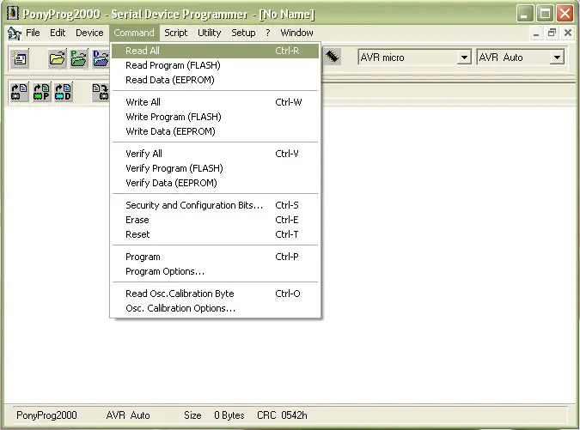Choose Write Data (EEPROM)
The height and width of the screenshot is (430, 580).
pyautogui.click(x=216, y=131)
